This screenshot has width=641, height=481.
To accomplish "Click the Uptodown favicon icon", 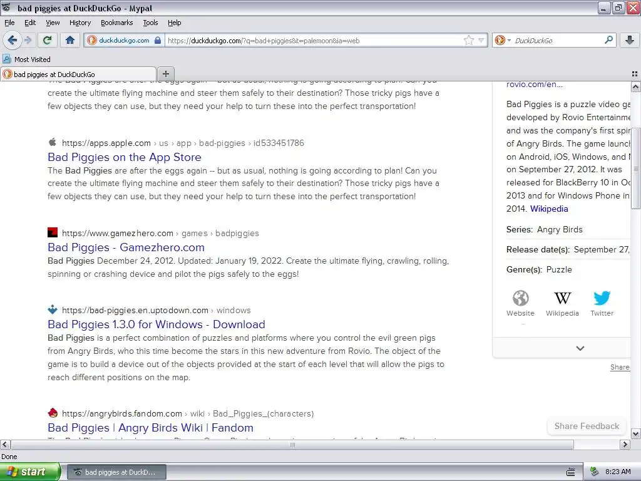I will (53, 309).
